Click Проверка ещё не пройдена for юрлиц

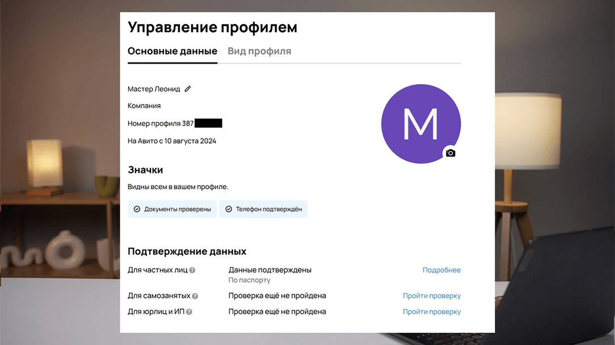pyautogui.click(x=277, y=312)
